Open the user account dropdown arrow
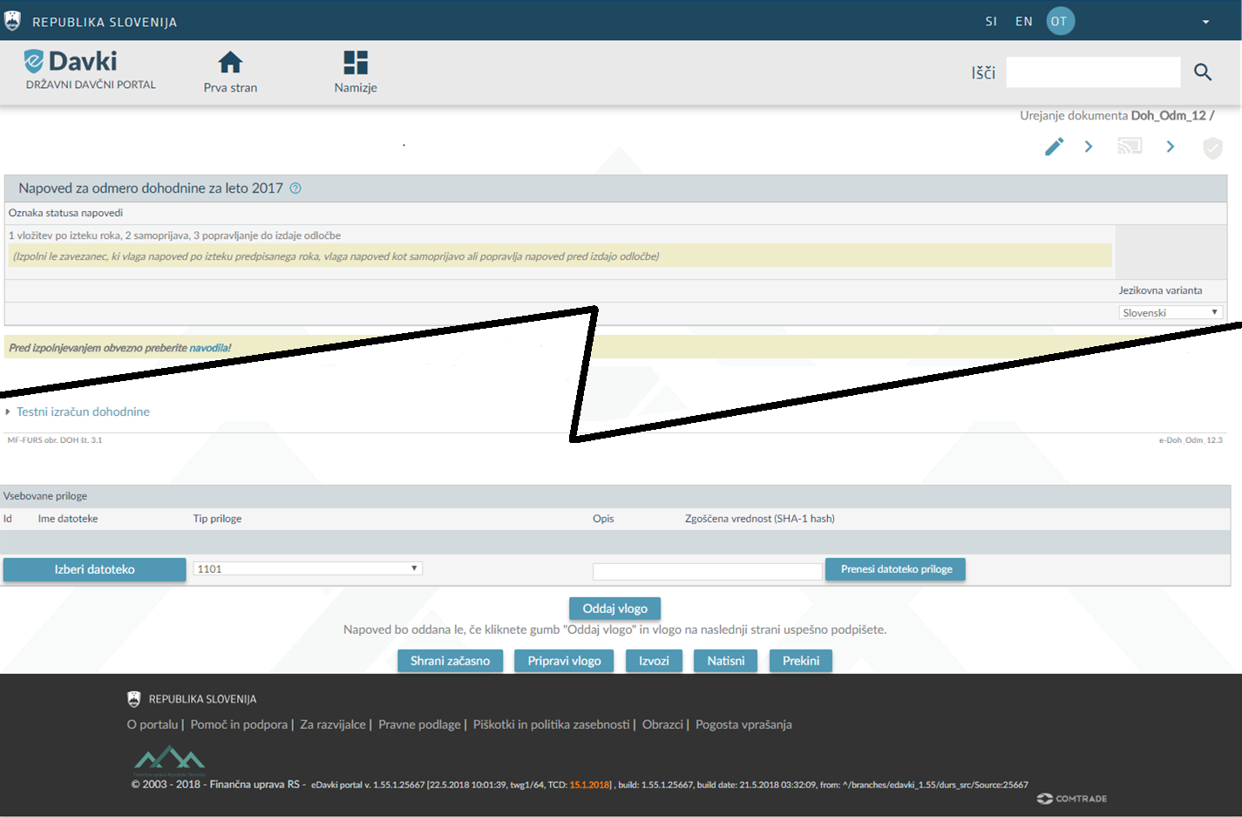Viewport: 1242px width, 817px height. coord(1205,22)
